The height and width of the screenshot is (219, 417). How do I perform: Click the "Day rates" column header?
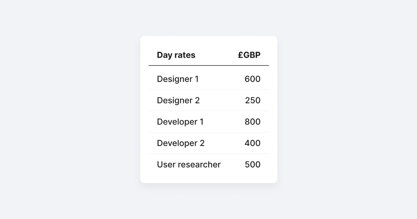click(x=176, y=55)
